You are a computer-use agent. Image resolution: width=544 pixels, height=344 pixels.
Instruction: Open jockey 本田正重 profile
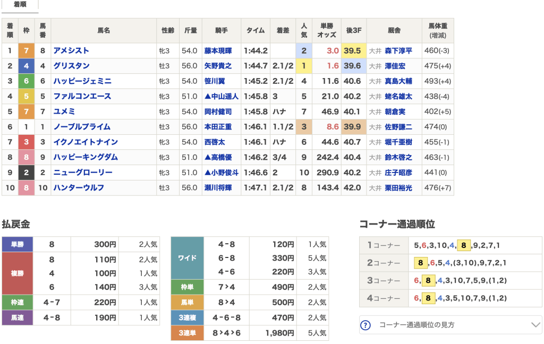(x=218, y=127)
